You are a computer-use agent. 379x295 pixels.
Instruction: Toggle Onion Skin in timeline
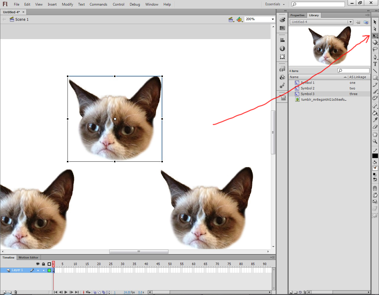click(x=95, y=292)
